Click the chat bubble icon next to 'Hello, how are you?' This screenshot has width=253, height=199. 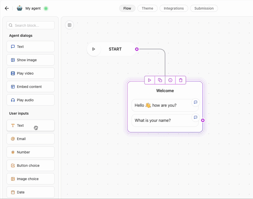pos(195,102)
